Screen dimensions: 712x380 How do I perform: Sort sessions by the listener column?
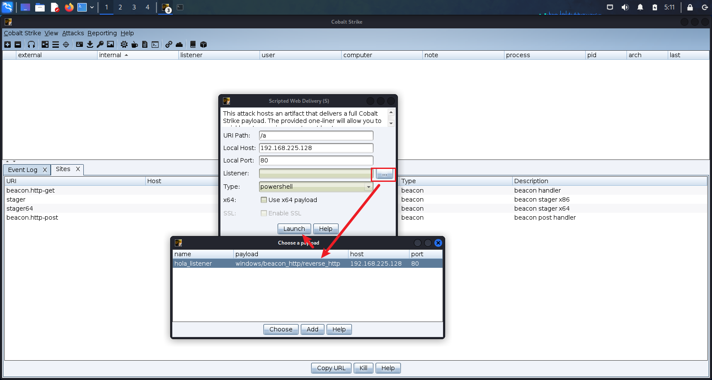[x=219, y=55]
